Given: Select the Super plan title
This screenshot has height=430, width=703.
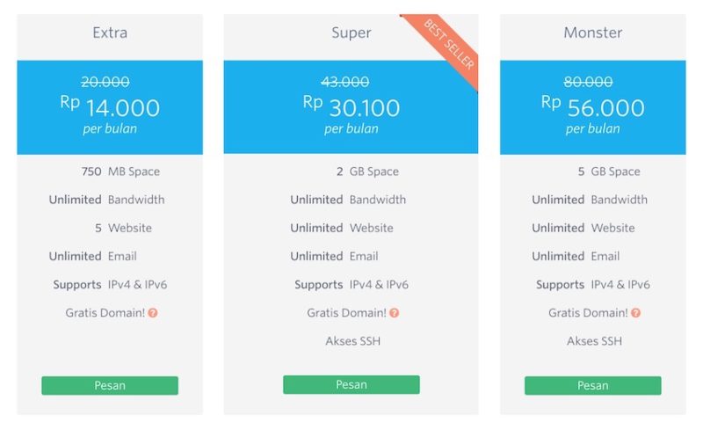Looking at the screenshot, I should 351,33.
